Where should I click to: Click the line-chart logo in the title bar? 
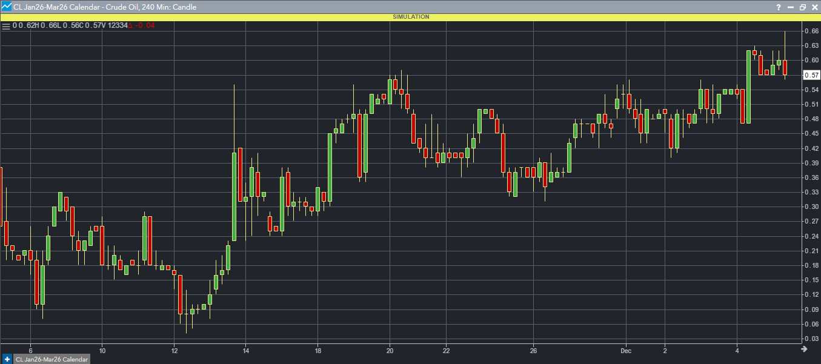(6, 7)
